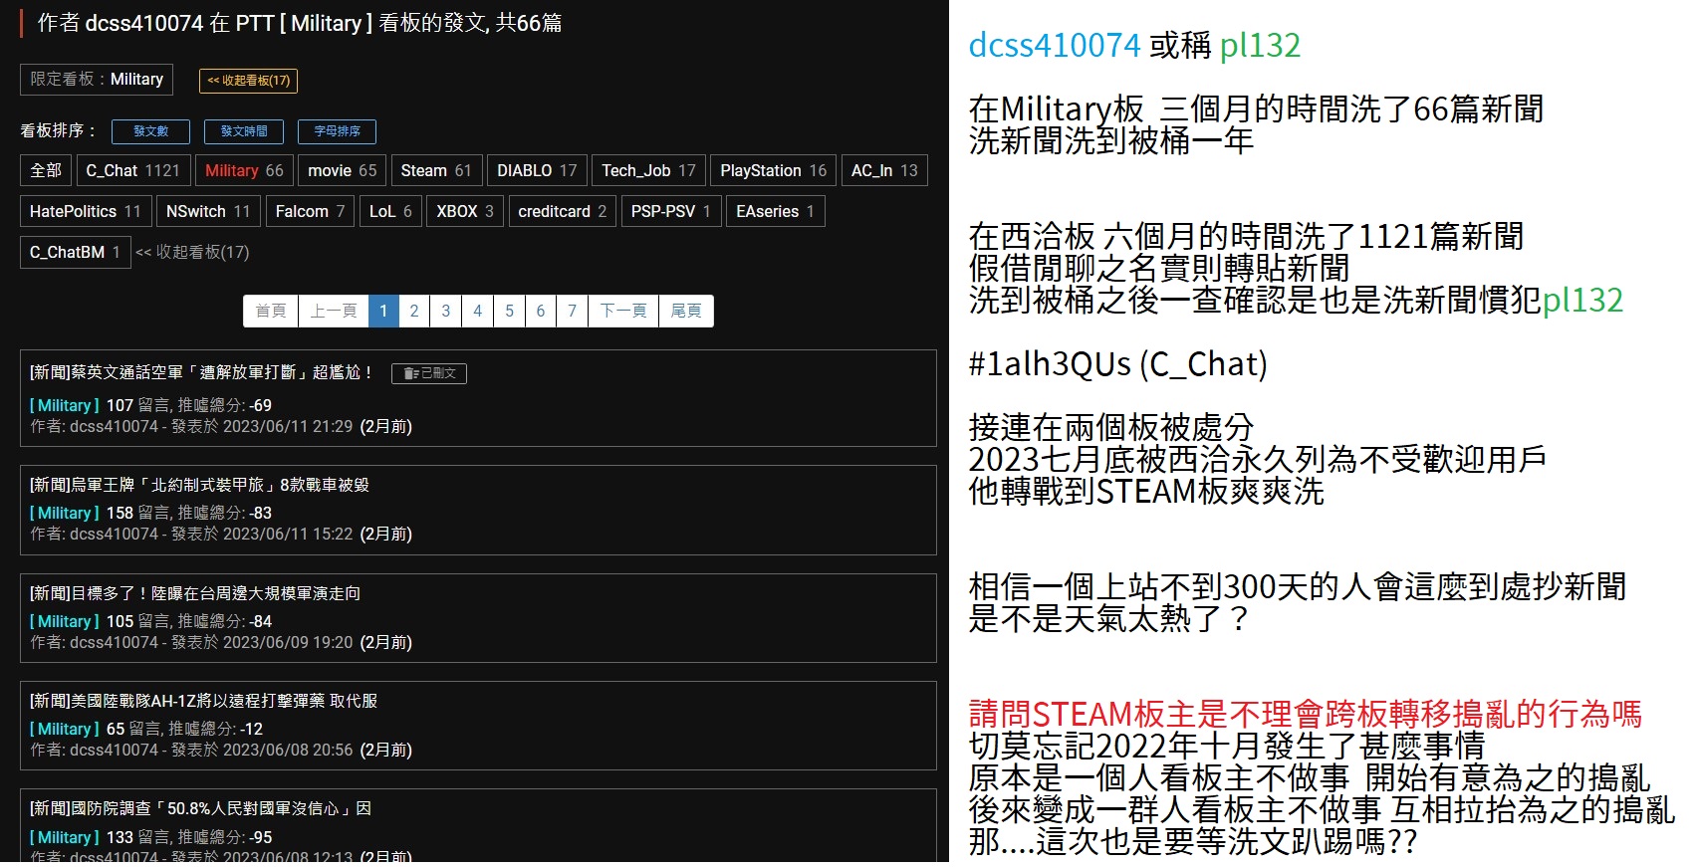This screenshot has height=867, width=1695.
Task: Select the DIABLO 17 board tab
Action: (x=537, y=170)
